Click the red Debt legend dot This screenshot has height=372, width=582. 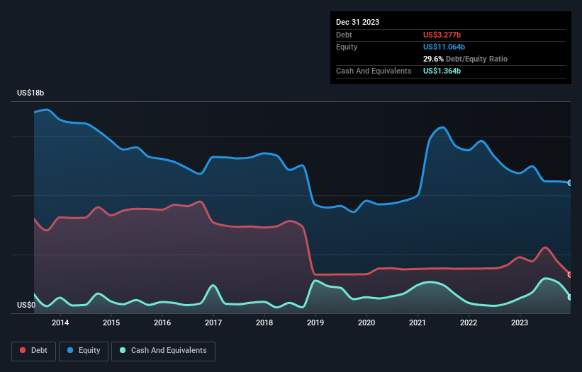point(23,350)
